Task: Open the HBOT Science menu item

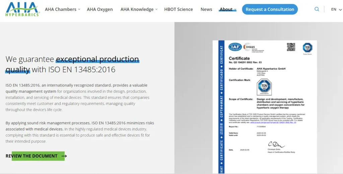Action: point(179,9)
